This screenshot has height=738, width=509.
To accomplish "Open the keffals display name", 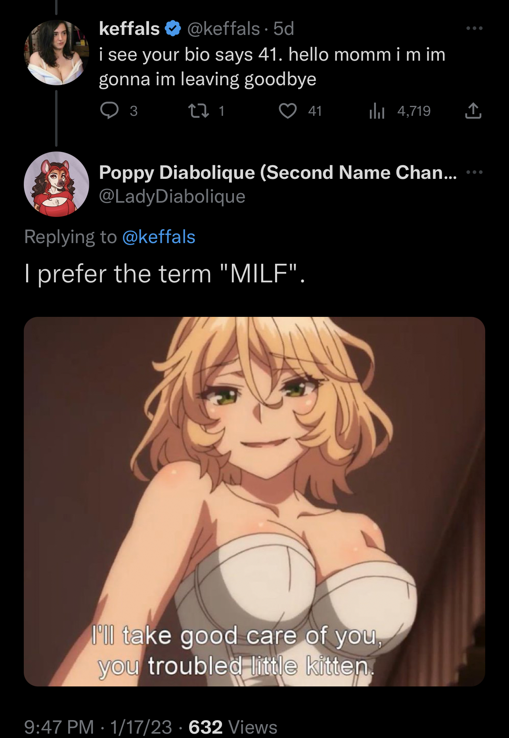I will (129, 29).
